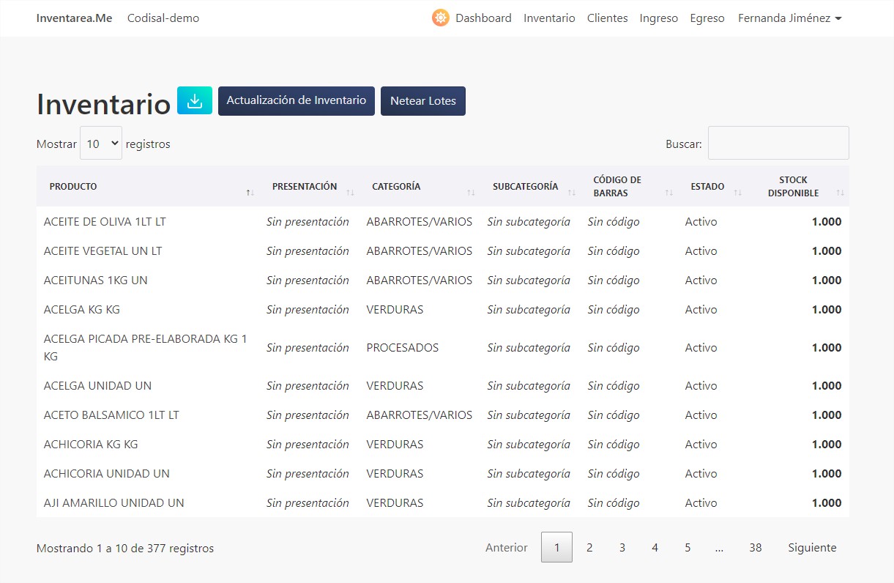Open the registros per page dropdown showing 10
Screen dimensions: 894x583
(x=100, y=143)
